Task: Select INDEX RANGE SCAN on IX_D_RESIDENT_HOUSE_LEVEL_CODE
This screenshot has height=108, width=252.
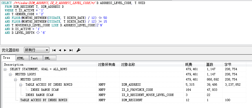Action: (39, 95)
